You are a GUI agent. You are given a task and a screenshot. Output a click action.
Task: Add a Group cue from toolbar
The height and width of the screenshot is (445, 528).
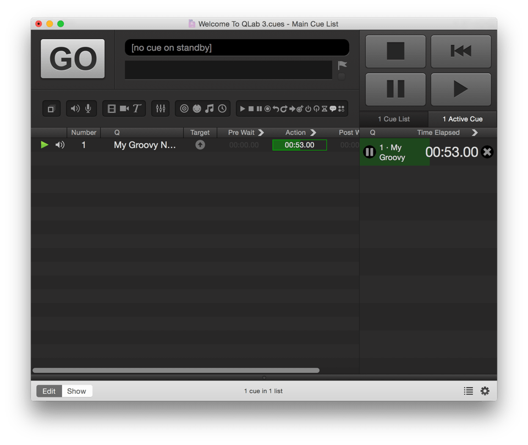(51, 109)
